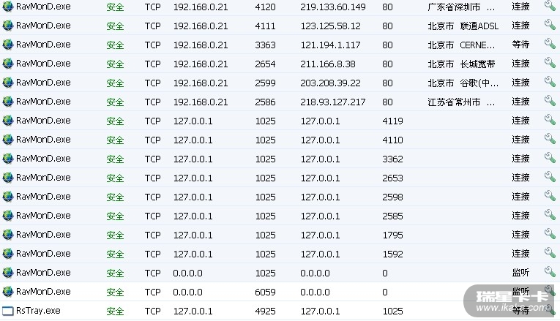Click the 等待 status of the 121.194.1.117 row
Viewport: 560px width, 321px height.
(x=520, y=45)
